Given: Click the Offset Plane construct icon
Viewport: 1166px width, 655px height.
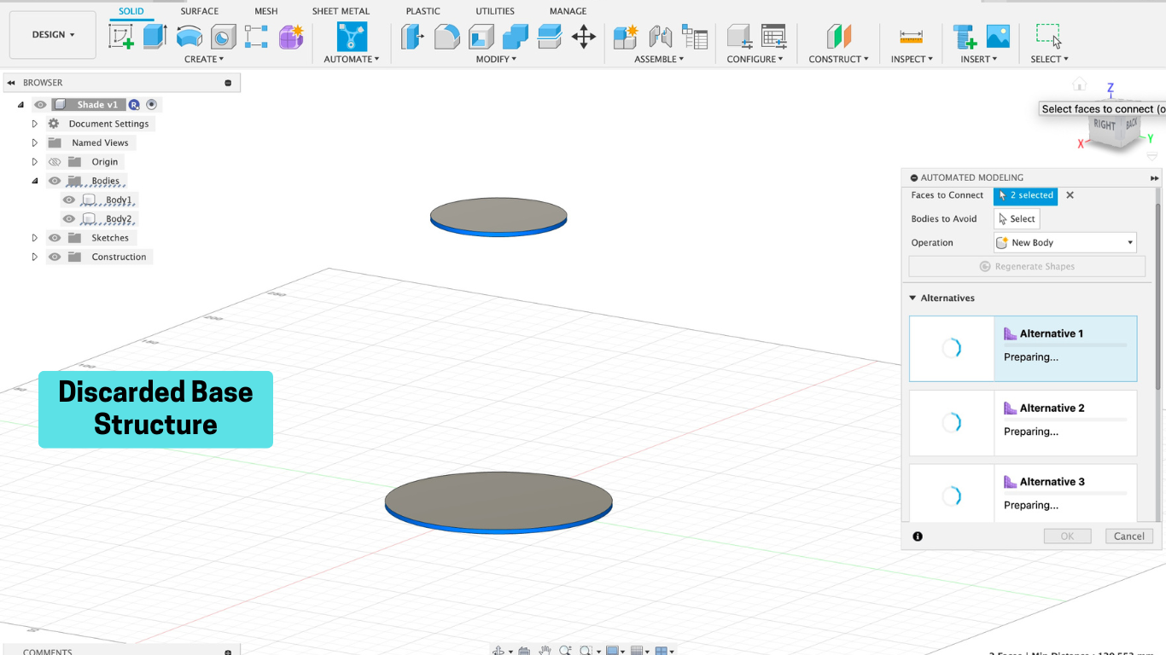Looking at the screenshot, I should point(838,36).
